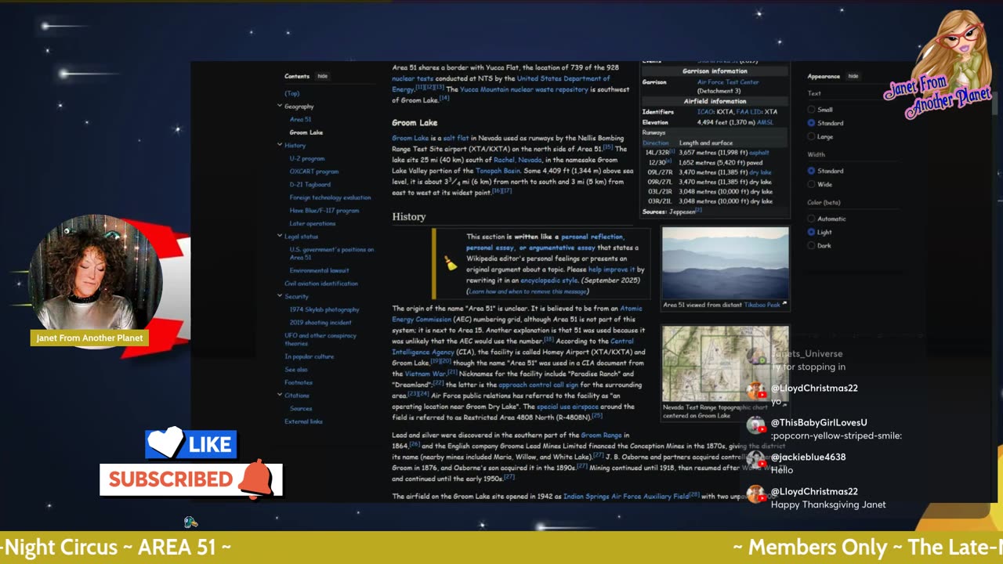Viewport: 1003px width, 564px height.
Task: Collapse the Security contents section
Action: (280, 296)
